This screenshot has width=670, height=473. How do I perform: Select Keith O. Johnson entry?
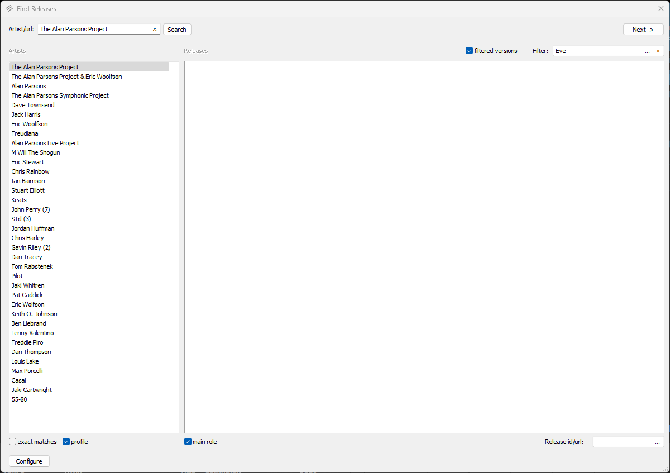pos(89,314)
